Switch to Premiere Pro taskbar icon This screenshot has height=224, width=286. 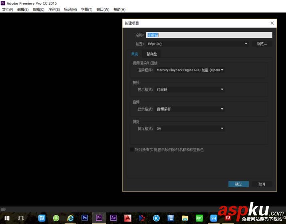tap(99, 218)
